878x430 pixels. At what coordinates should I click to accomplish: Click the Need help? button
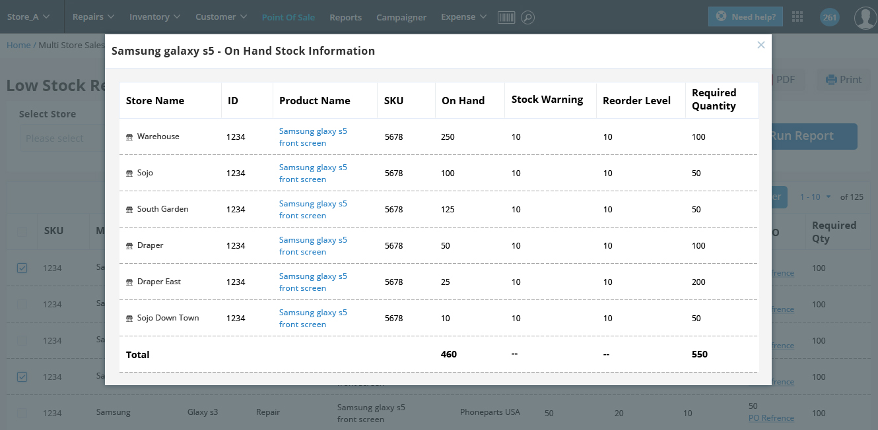point(745,17)
